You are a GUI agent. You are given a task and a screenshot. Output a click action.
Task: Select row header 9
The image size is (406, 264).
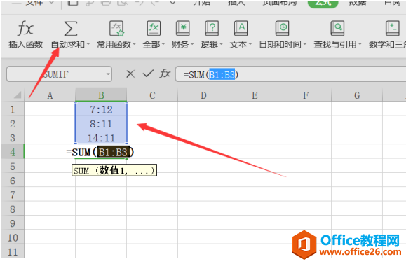pos(13,223)
